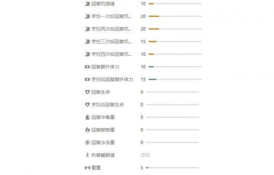The height and width of the screenshot is (175, 274).
Task: Click the 重量 slider bar
Action: [173, 167]
